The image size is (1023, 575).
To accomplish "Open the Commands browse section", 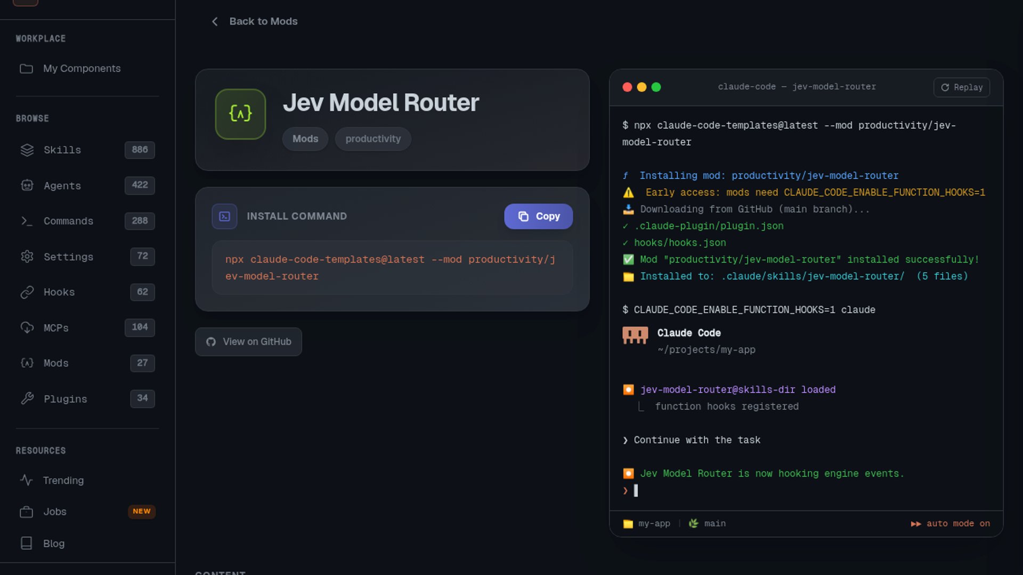I will [87, 221].
